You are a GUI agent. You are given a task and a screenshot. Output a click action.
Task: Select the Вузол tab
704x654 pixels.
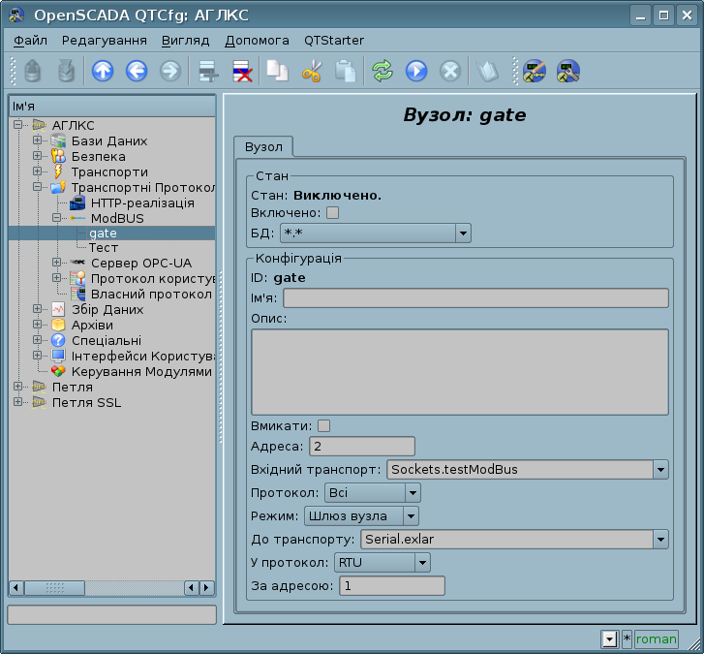263,146
